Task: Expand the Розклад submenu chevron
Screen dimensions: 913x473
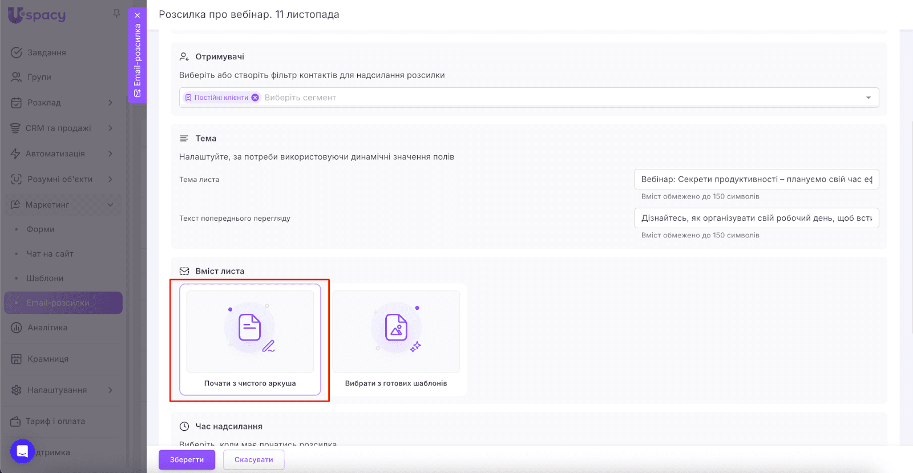Action: [x=111, y=103]
